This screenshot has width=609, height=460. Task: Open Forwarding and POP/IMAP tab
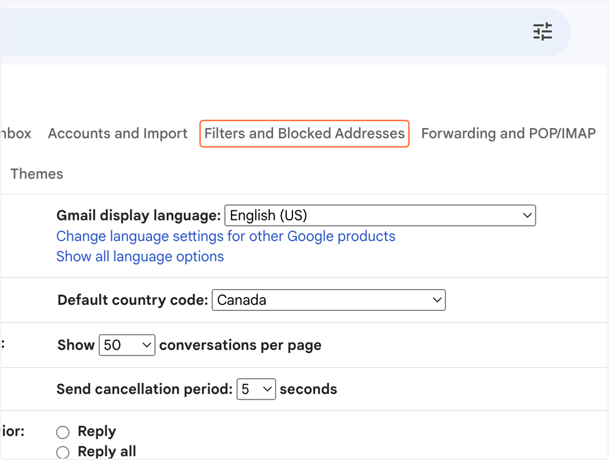(x=509, y=133)
